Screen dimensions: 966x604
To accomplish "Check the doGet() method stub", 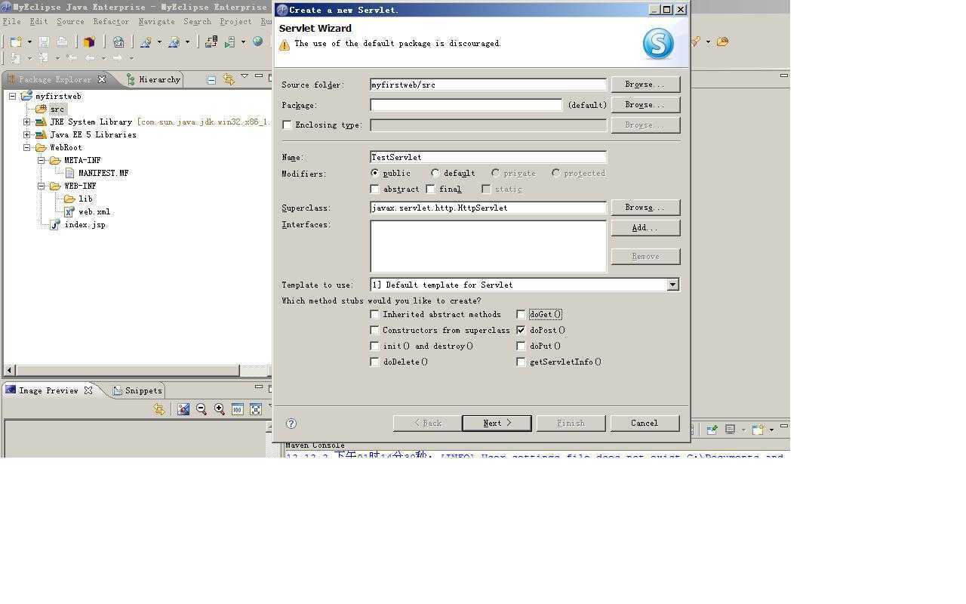I will (x=521, y=314).
